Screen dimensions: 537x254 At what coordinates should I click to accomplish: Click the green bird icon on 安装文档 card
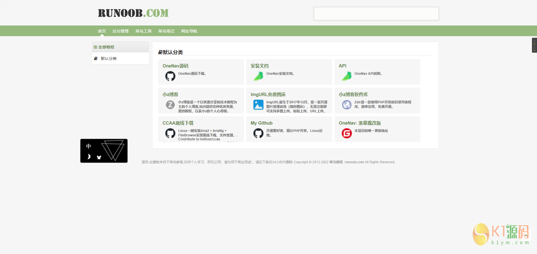(258, 76)
